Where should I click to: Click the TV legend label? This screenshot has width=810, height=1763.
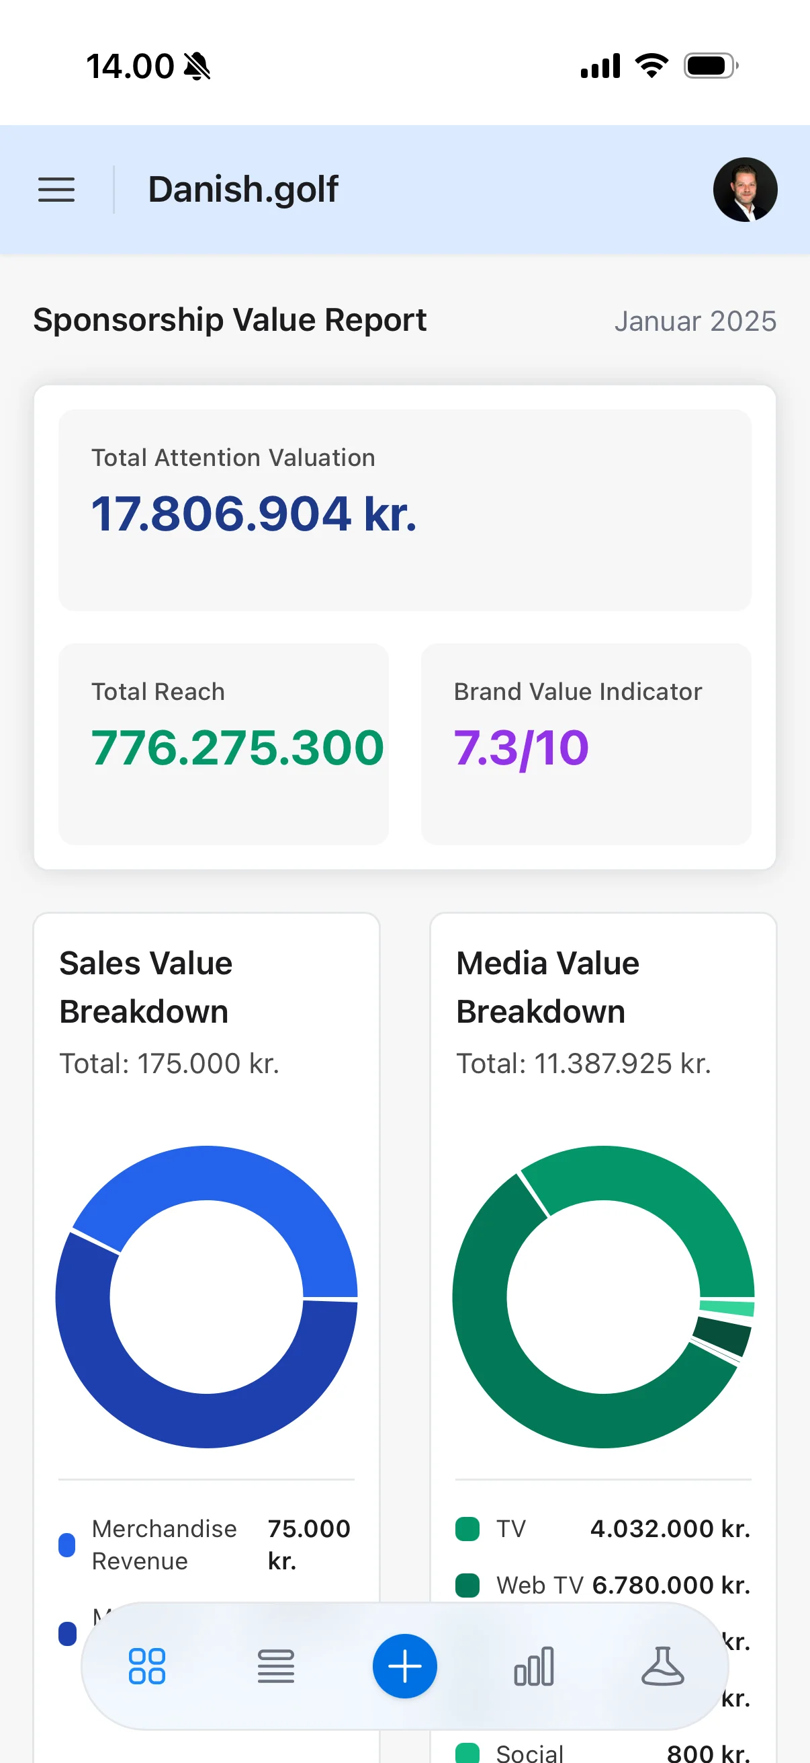coord(510,1528)
